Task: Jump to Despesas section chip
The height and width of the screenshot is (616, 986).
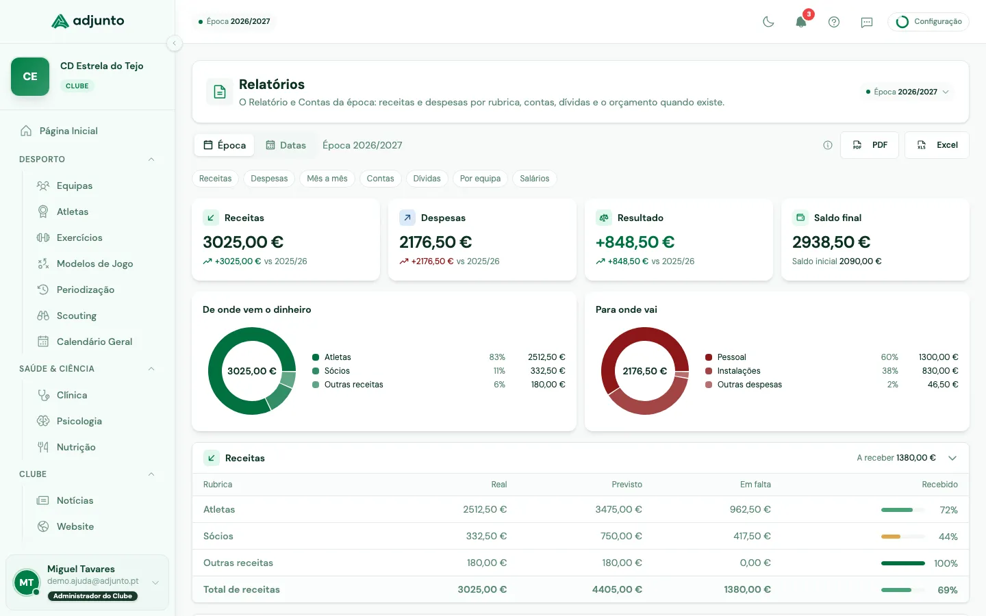Action: (x=269, y=179)
